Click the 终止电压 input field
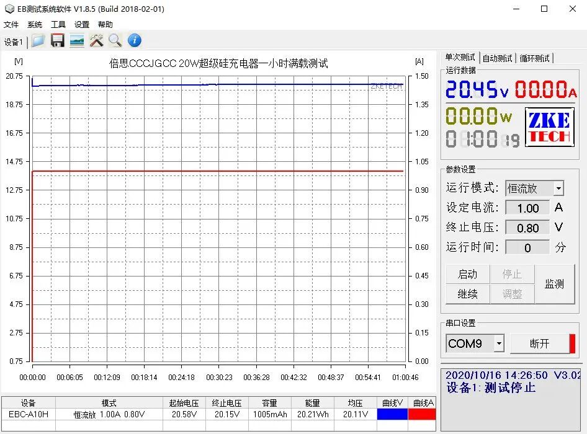The image size is (587, 434). pyautogui.click(x=527, y=228)
